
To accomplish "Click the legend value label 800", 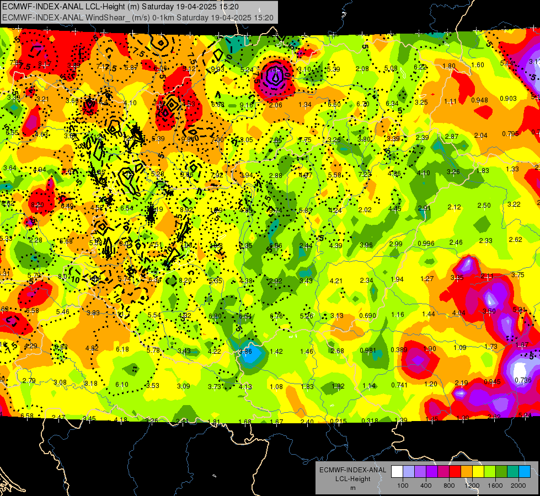I will pos(449,486).
